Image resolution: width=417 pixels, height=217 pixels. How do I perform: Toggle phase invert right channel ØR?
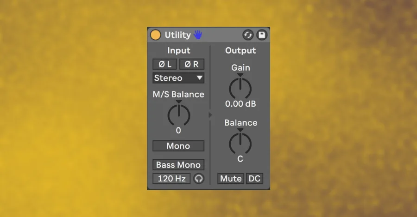point(192,64)
